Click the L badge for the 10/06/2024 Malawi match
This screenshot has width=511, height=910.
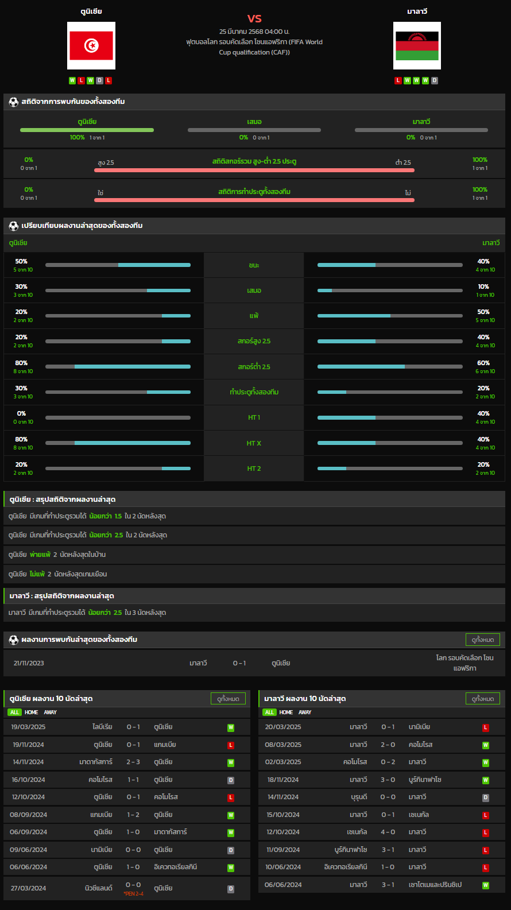point(486,868)
